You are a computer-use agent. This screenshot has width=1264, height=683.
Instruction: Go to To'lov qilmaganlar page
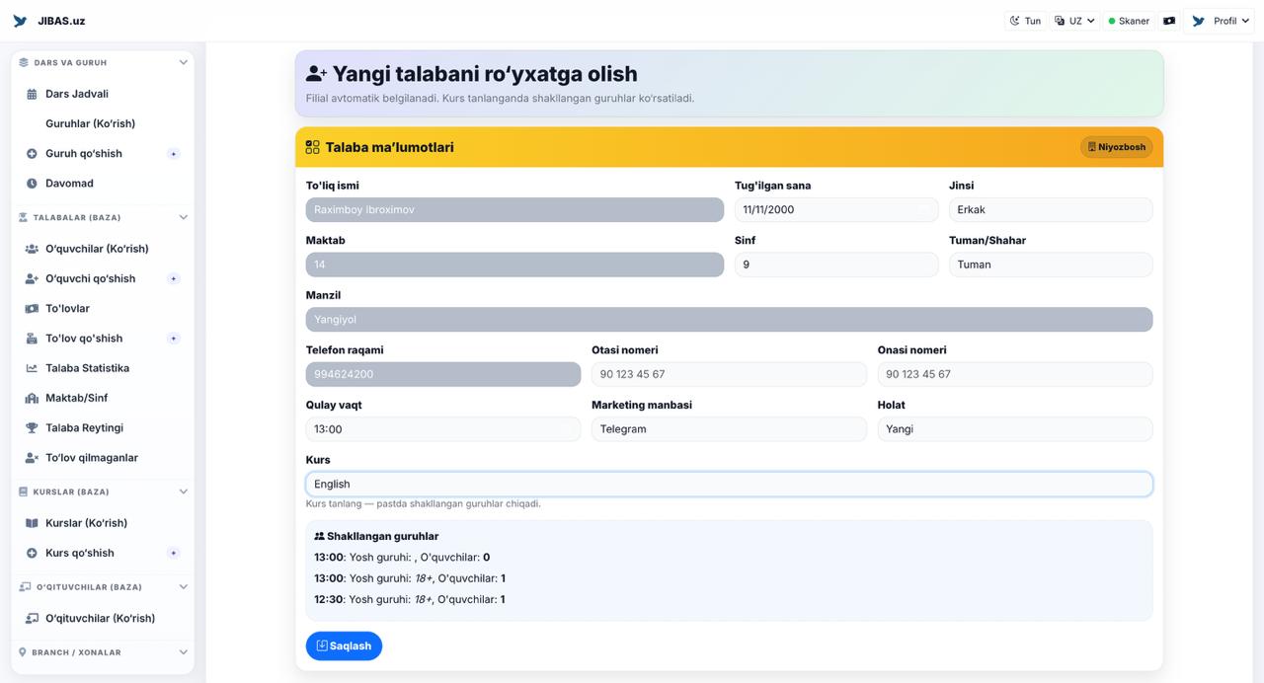tap(91, 458)
